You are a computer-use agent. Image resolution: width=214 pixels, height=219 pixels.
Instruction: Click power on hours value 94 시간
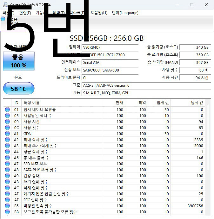pos(195,78)
